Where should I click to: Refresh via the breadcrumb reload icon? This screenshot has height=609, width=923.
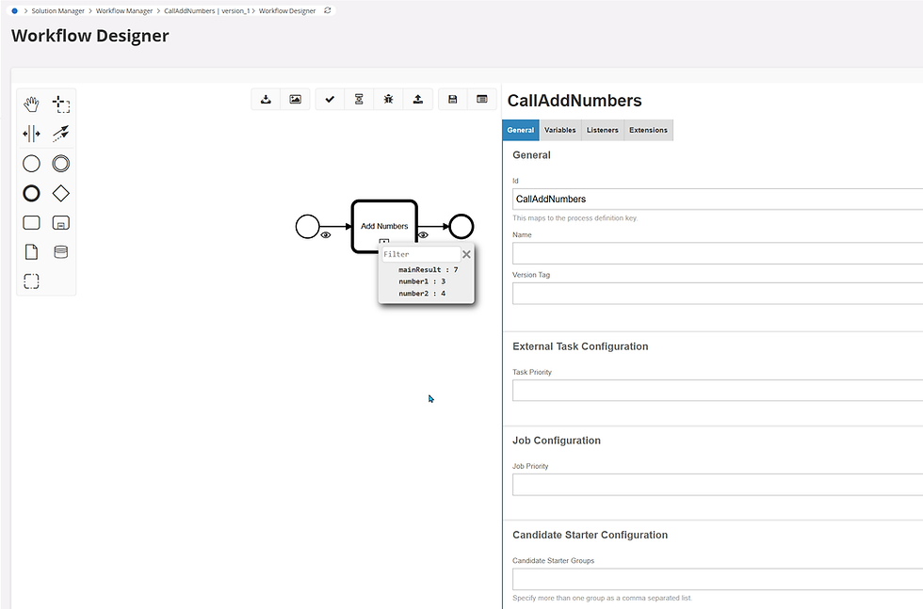point(328,10)
